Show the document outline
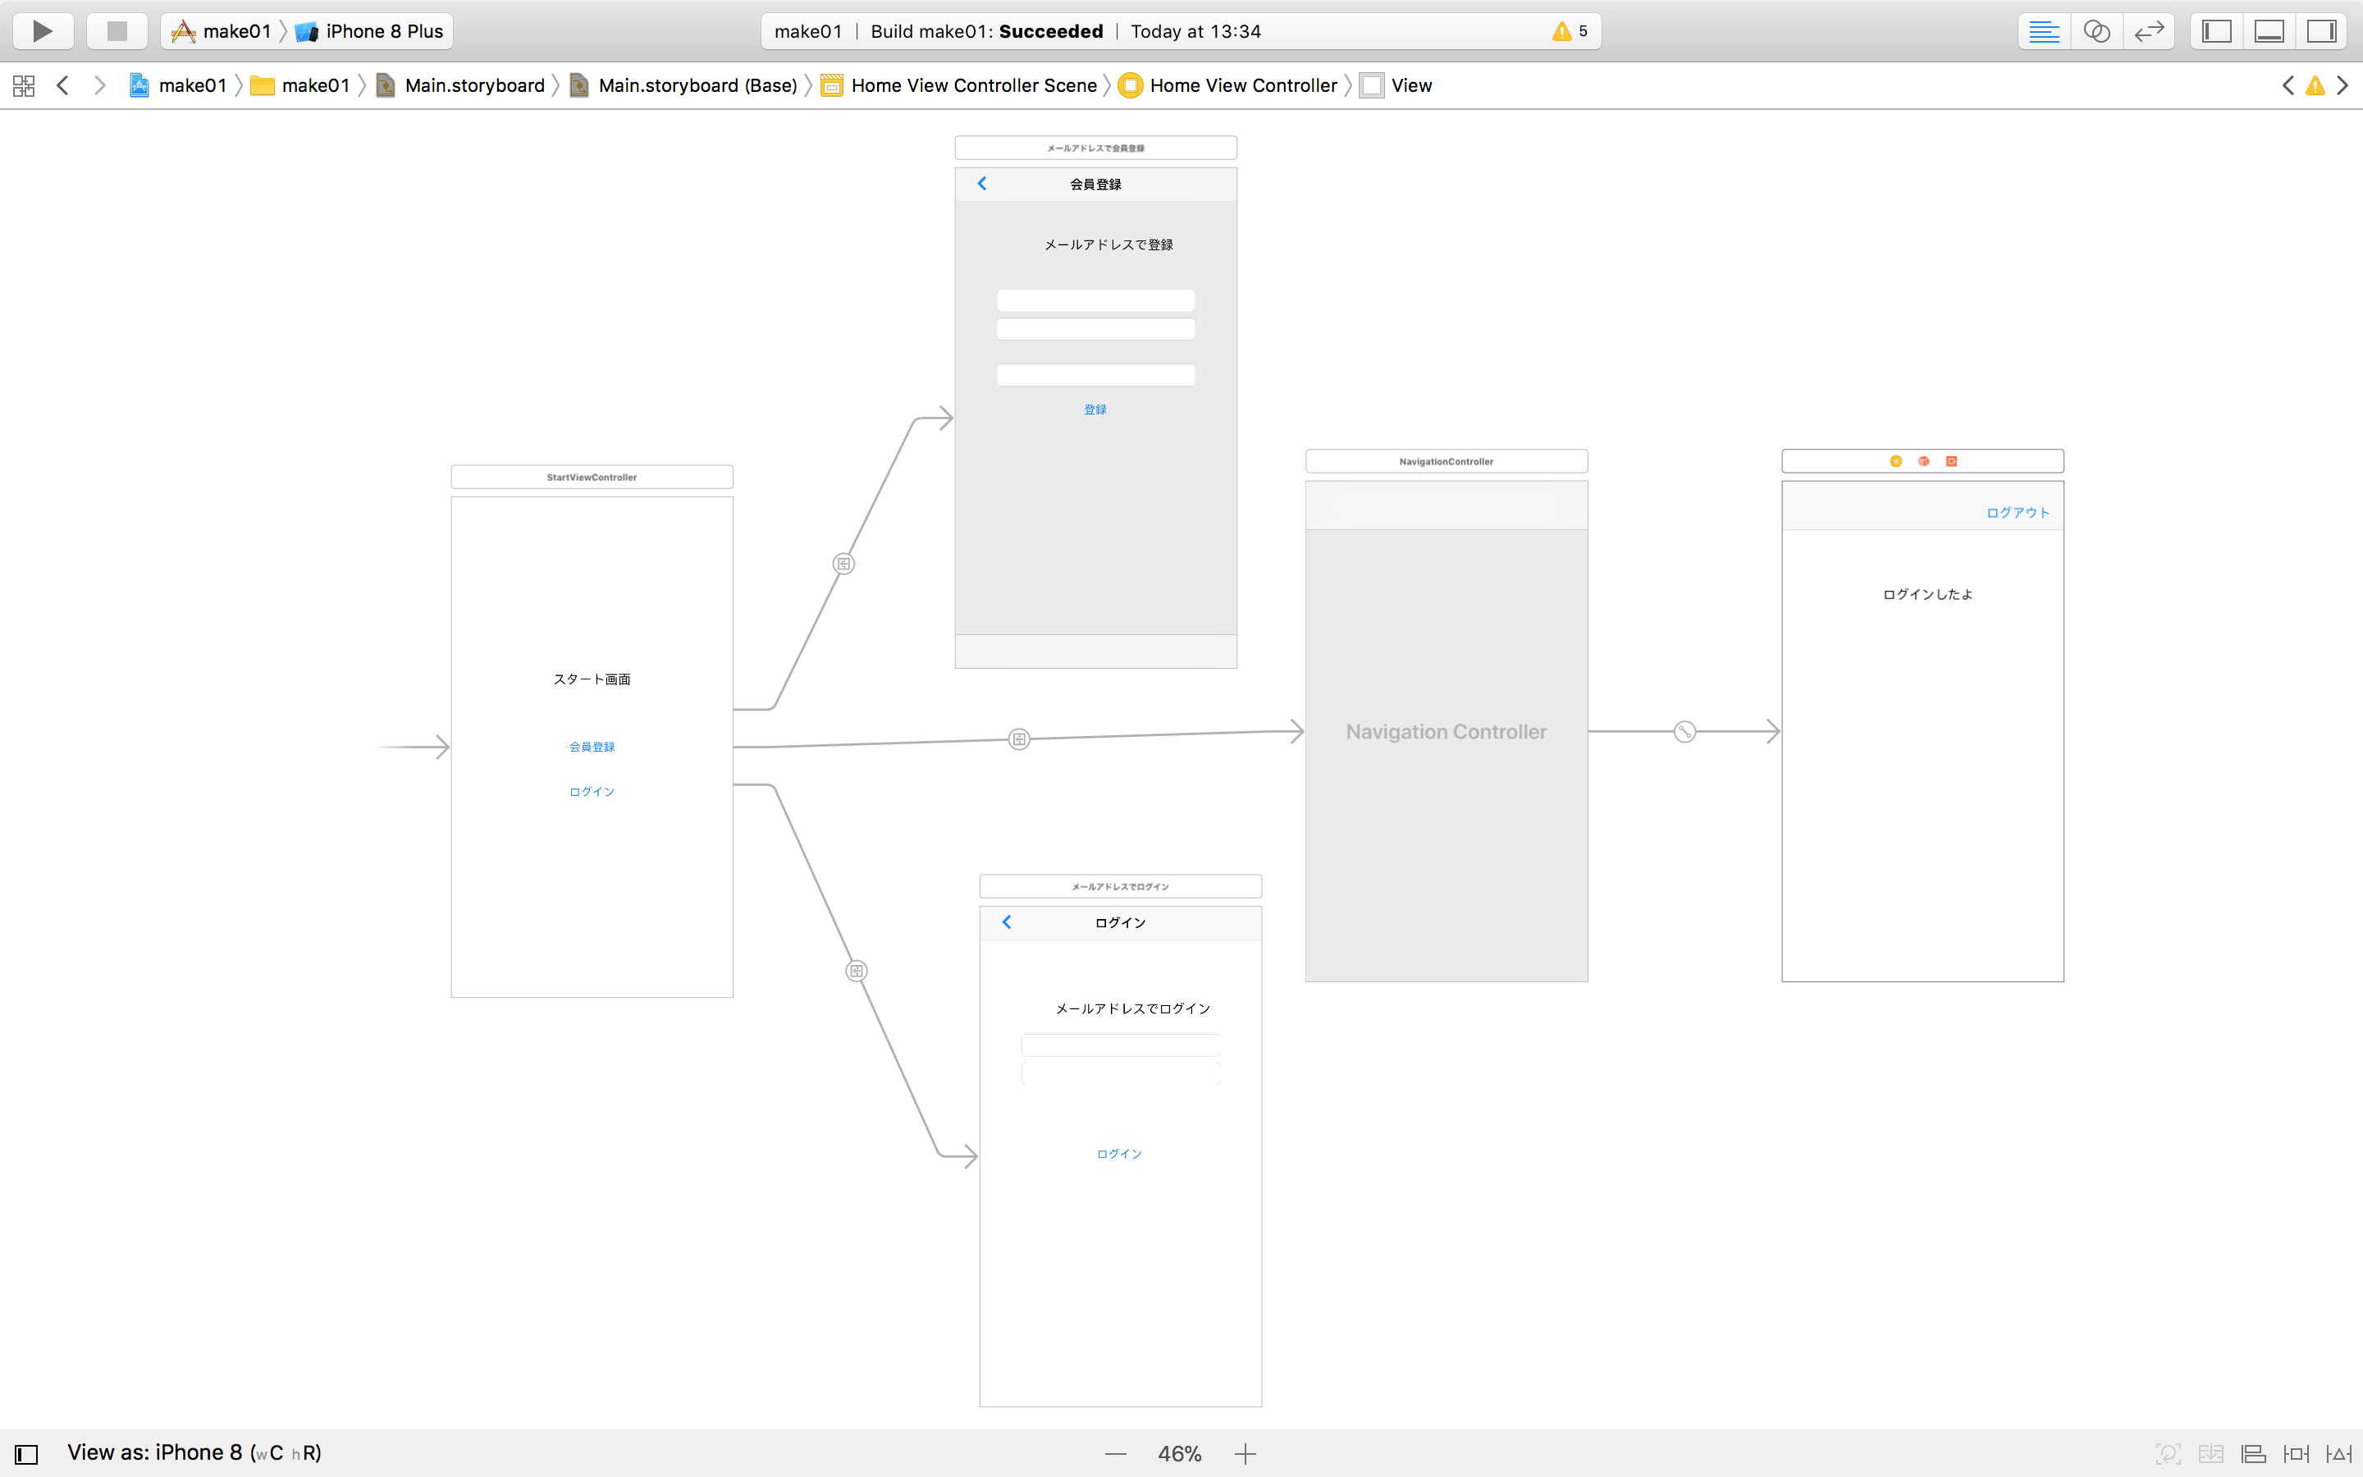The height and width of the screenshot is (1477, 2363). tap(26, 1455)
